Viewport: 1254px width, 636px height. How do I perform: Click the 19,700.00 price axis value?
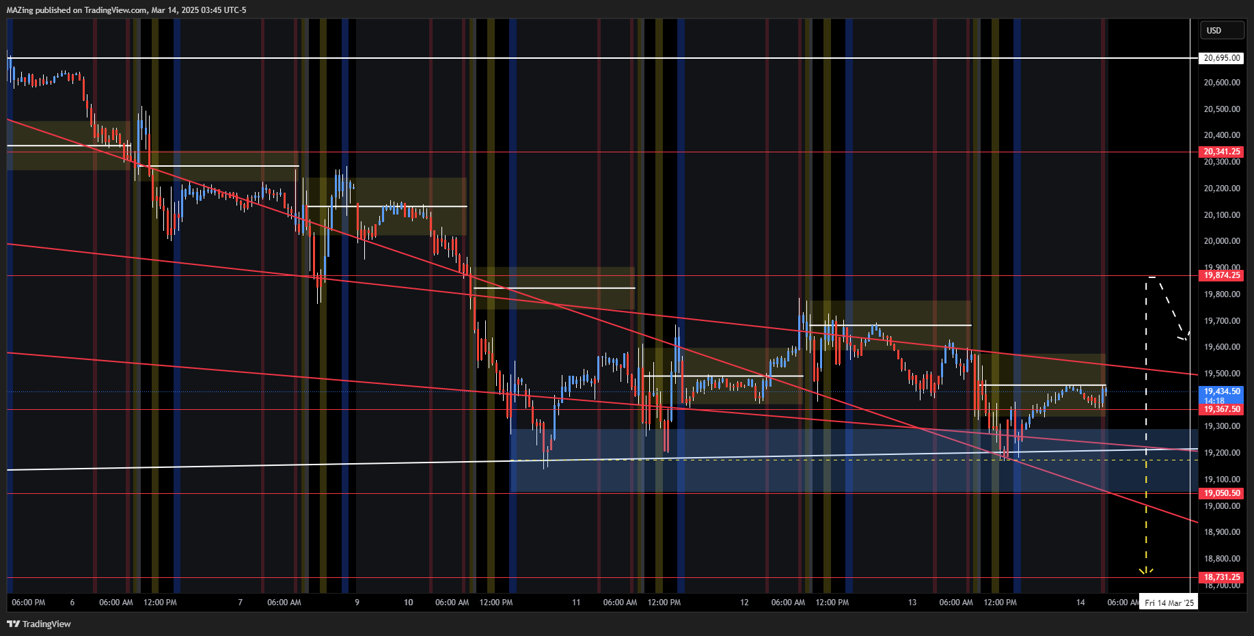pyautogui.click(x=1222, y=321)
